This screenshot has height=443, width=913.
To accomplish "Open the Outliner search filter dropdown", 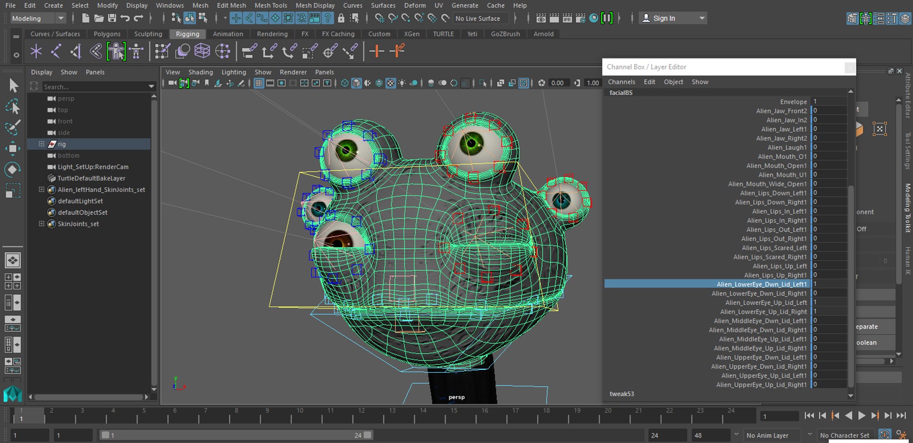I will (152, 87).
